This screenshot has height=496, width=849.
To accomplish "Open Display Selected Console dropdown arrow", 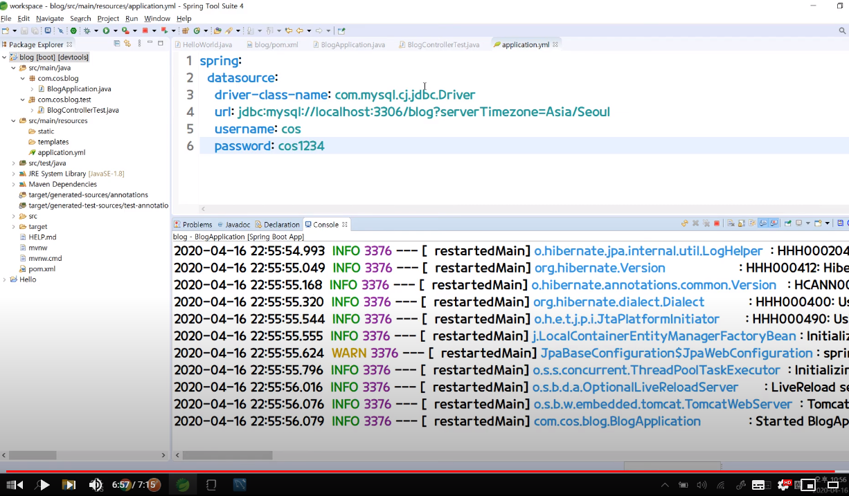I will pyautogui.click(x=808, y=223).
